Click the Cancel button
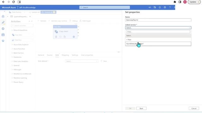Screen dimensions: 202x113 194,108
